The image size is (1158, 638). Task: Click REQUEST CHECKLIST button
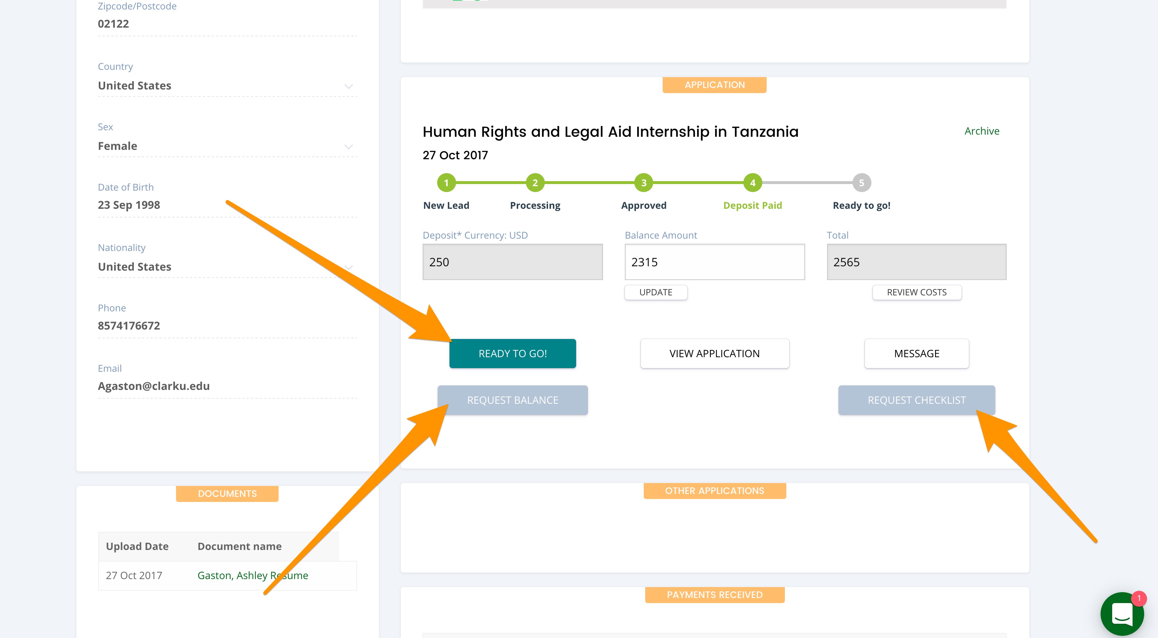(916, 400)
